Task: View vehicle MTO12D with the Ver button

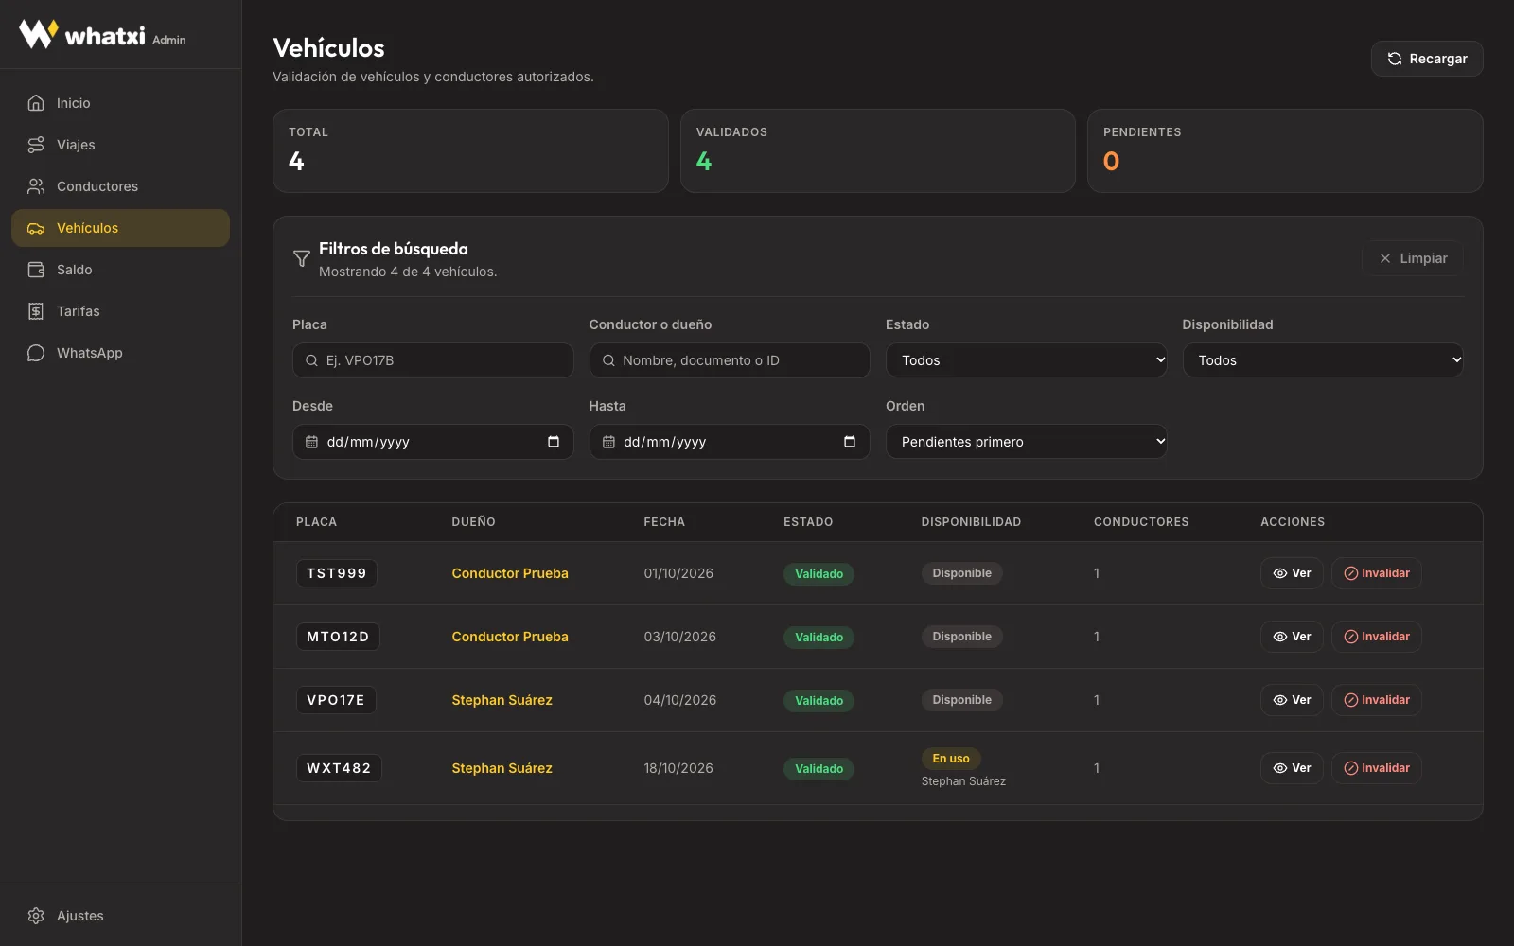Action: (1292, 637)
